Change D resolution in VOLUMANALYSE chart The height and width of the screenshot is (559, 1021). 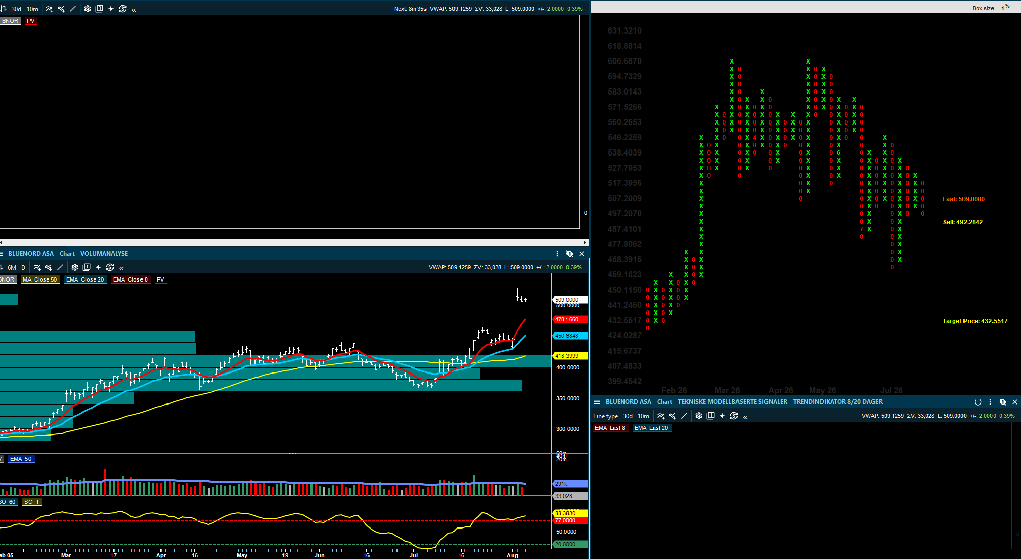tap(23, 268)
